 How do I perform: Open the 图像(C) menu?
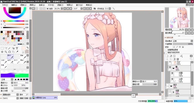23,5
